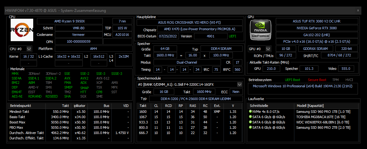Click the Schnittstelle column header
The image size is (367, 149).
271,106
